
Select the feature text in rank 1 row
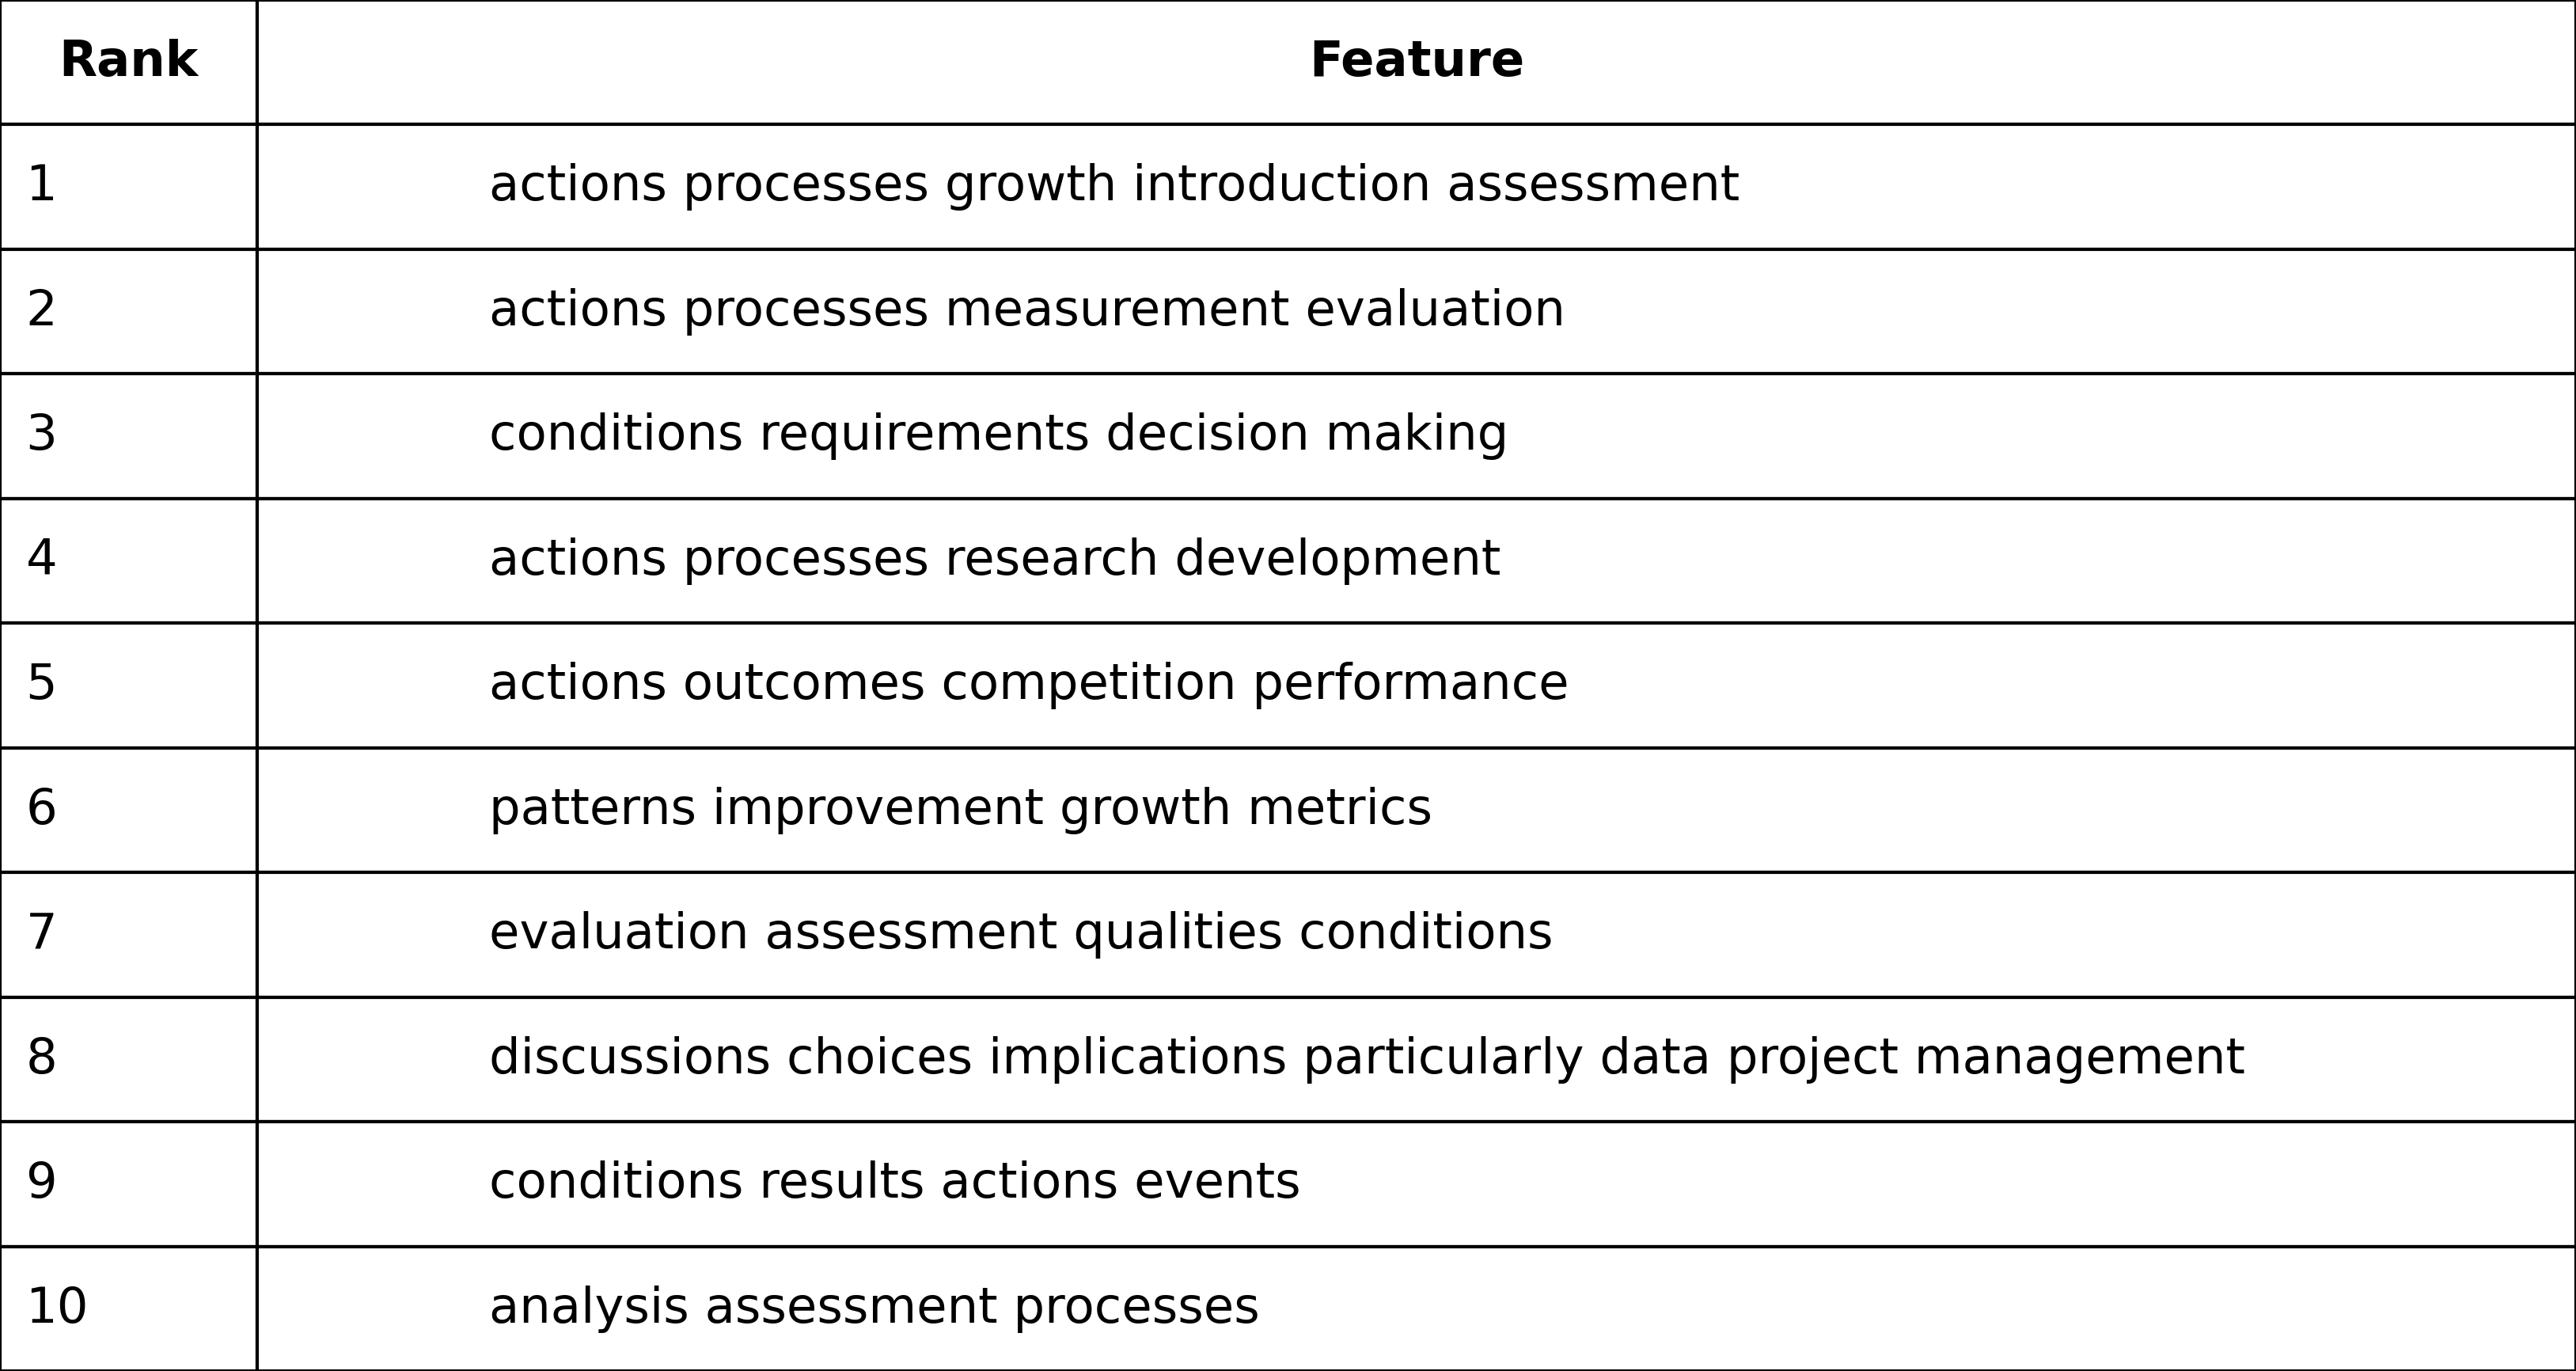1113,185
